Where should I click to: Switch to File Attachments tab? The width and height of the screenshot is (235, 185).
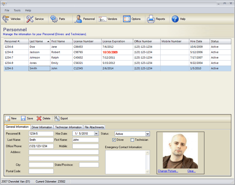coord(94,127)
